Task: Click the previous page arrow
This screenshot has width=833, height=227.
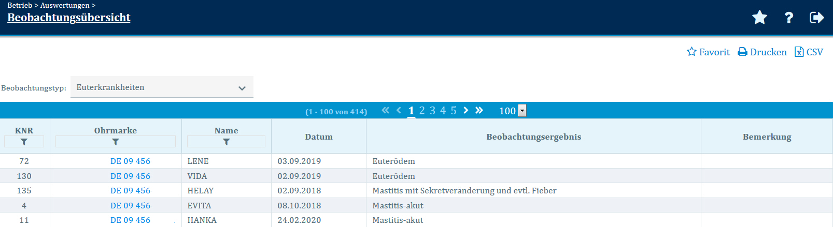Action: point(399,110)
